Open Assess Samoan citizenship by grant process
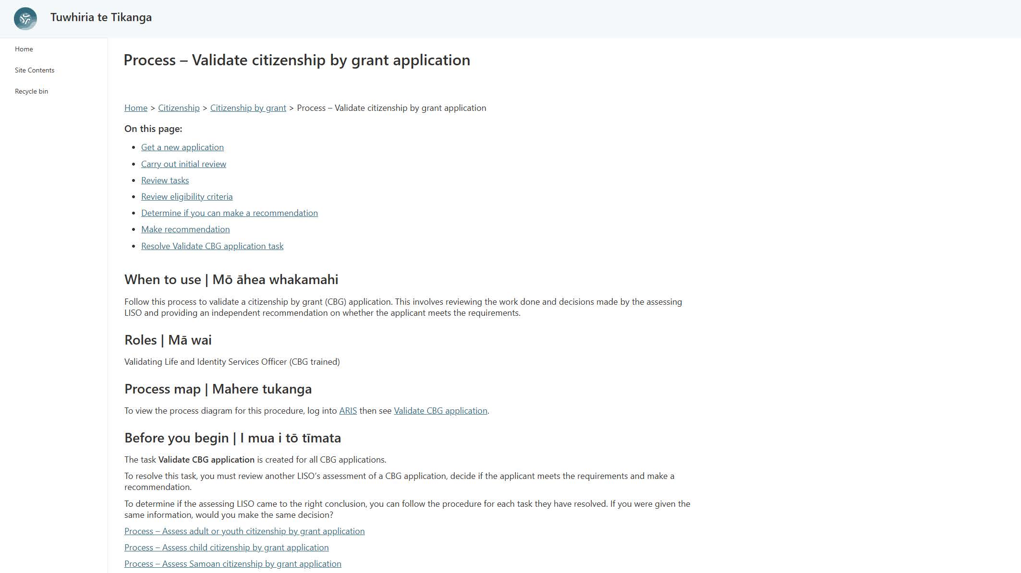The image size is (1021, 573). click(x=232, y=564)
